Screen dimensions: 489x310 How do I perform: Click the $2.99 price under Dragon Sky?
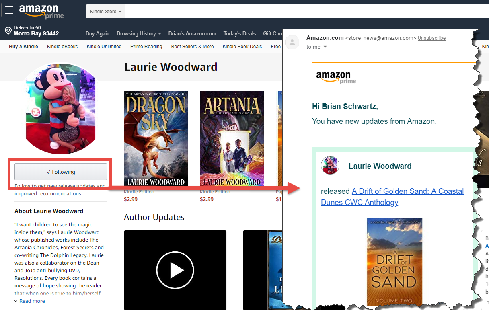tap(131, 199)
